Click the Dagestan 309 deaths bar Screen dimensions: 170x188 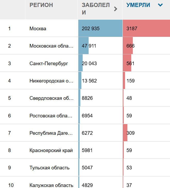tap(125, 133)
